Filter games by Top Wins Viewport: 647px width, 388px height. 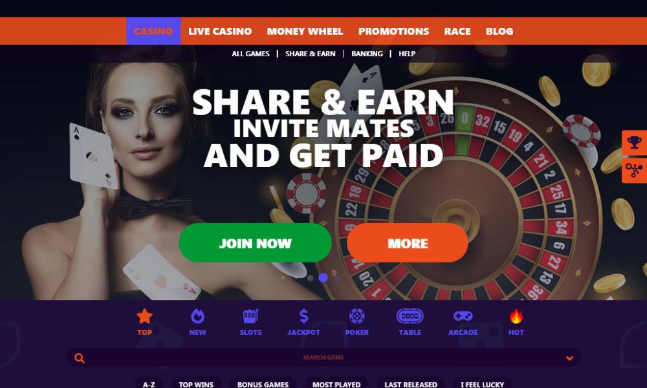click(x=196, y=384)
